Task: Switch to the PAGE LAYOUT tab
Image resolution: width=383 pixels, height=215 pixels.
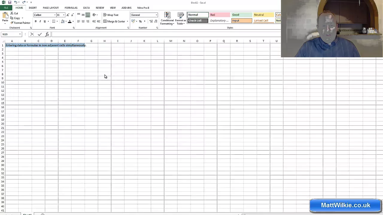Action: point(51,8)
